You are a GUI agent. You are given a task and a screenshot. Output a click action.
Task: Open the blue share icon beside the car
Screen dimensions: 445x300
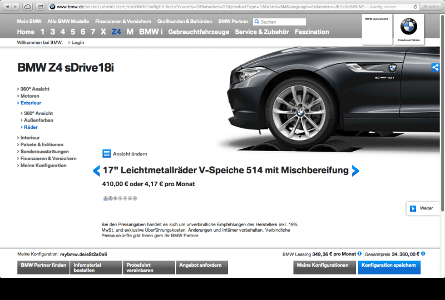point(435,67)
